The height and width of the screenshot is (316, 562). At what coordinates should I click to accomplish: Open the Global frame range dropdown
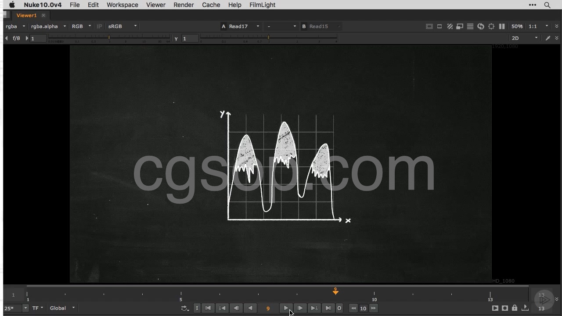(x=62, y=308)
